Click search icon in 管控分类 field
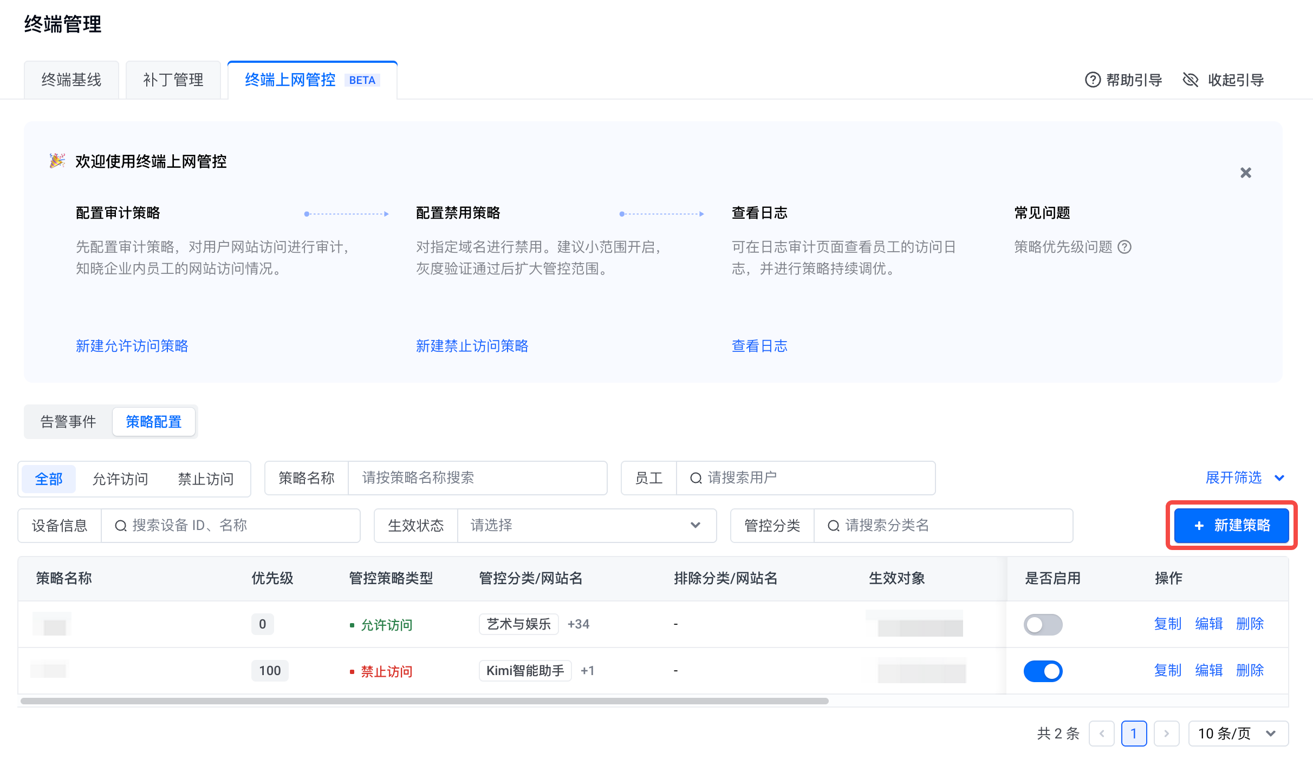This screenshot has height=759, width=1313. click(x=833, y=526)
